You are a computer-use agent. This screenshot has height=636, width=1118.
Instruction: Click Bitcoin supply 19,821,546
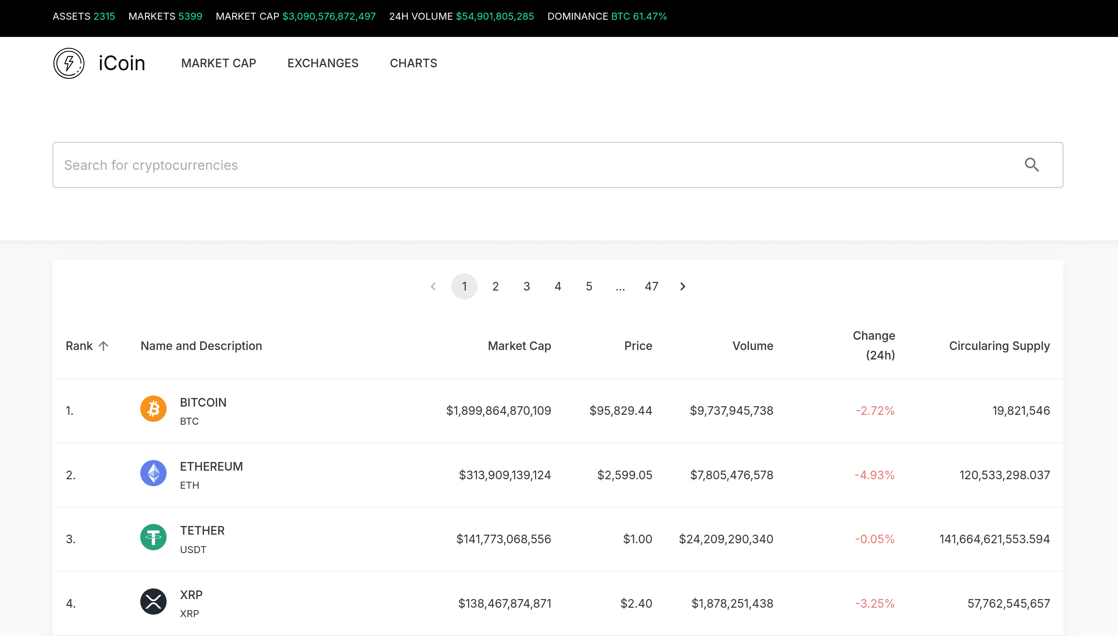(1021, 411)
